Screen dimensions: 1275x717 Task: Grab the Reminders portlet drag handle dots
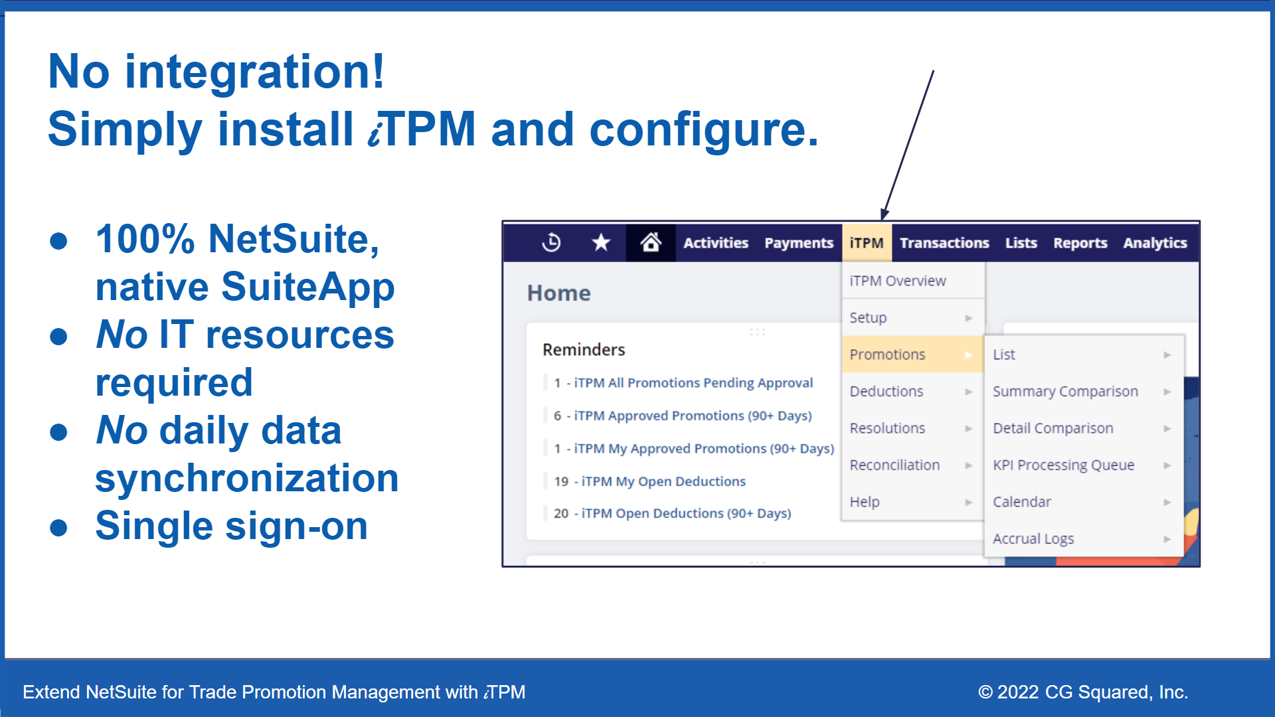pos(757,332)
